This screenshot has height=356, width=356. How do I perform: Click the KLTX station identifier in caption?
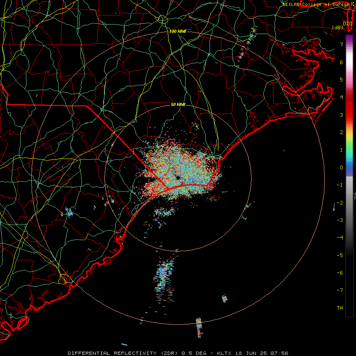(225, 353)
